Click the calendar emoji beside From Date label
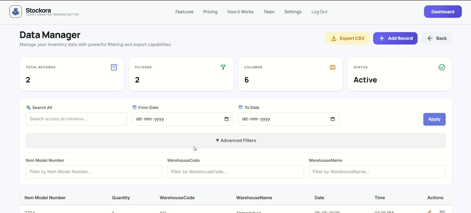471x213 pixels. point(135,108)
